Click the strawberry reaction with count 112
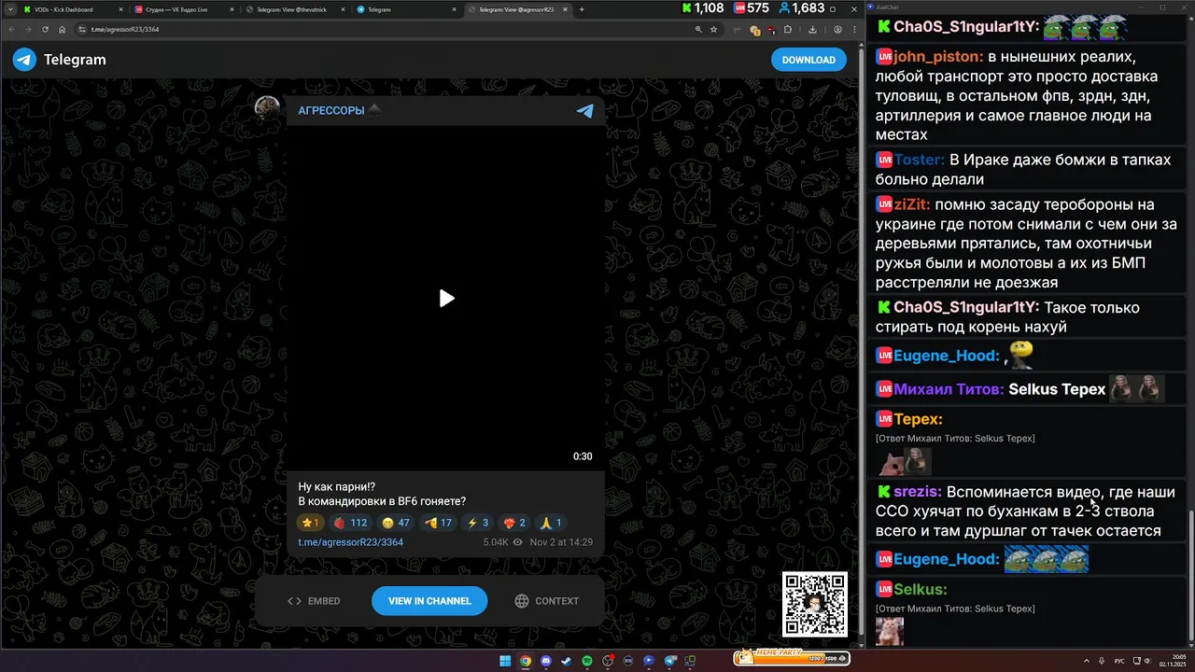Viewport: 1195px width, 672px height. [x=350, y=523]
